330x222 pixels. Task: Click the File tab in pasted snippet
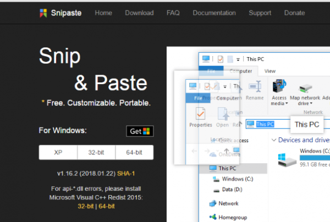tap(198, 98)
